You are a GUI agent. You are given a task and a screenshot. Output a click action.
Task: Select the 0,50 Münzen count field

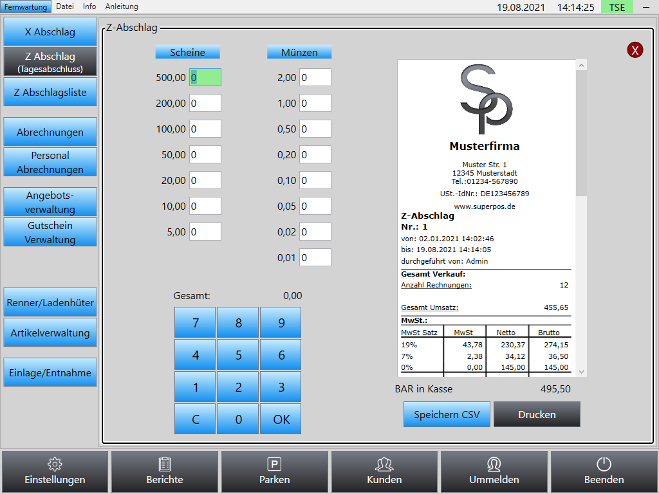(x=315, y=129)
